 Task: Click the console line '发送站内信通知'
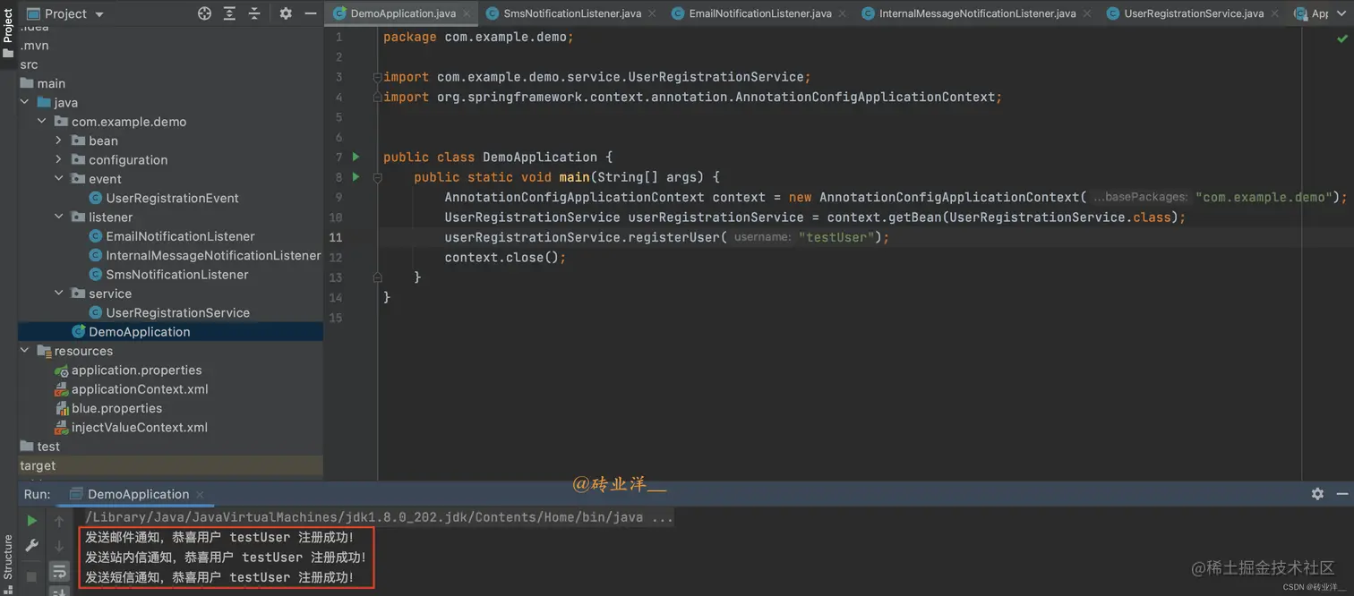coord(226,558)
